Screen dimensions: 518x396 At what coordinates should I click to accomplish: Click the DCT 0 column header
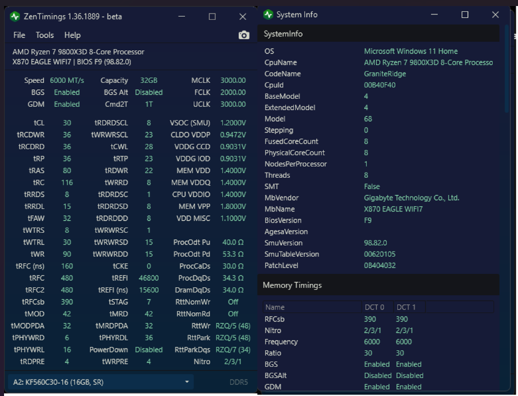[377, 307]
